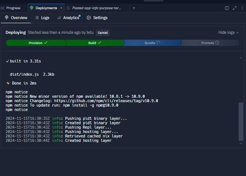Click the 'New minor version of npm' notice
The image size is (246, 176).
tap(75, 96)
